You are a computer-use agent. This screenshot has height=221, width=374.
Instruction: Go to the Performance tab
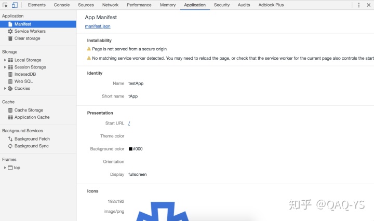139,5
